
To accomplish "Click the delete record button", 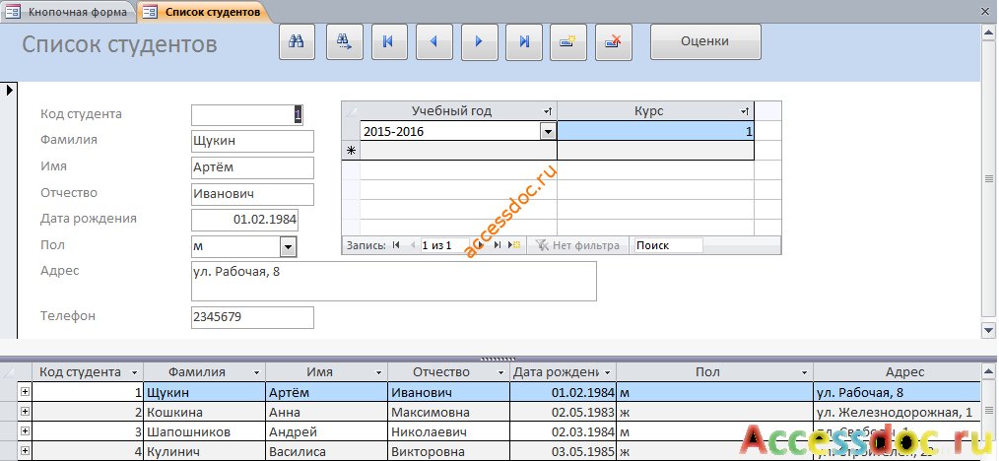I will click(614, 42).
